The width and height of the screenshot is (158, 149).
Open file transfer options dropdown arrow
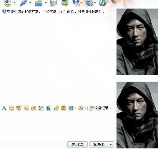tap(46, 3)
